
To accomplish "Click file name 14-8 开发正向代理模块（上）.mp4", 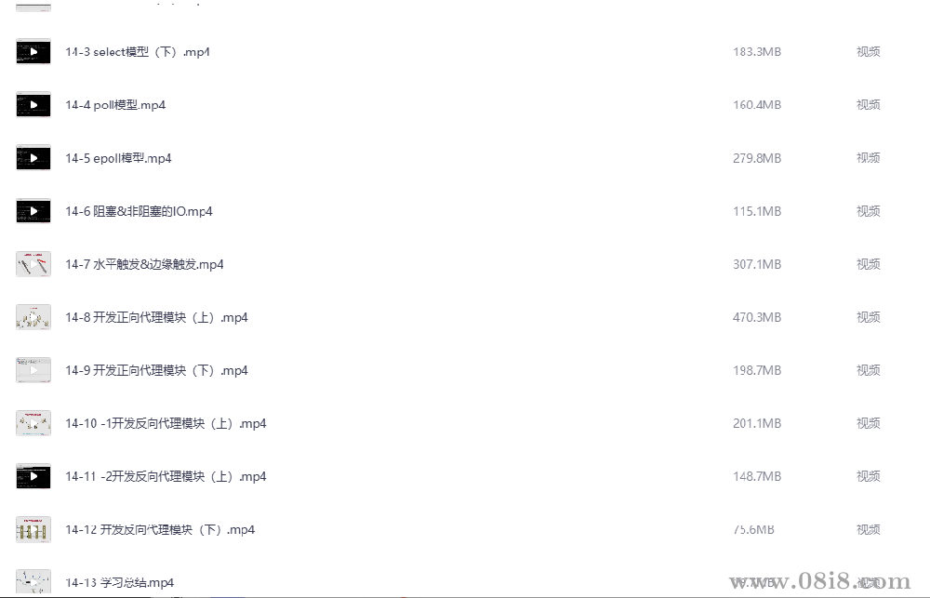I will 156,317.
